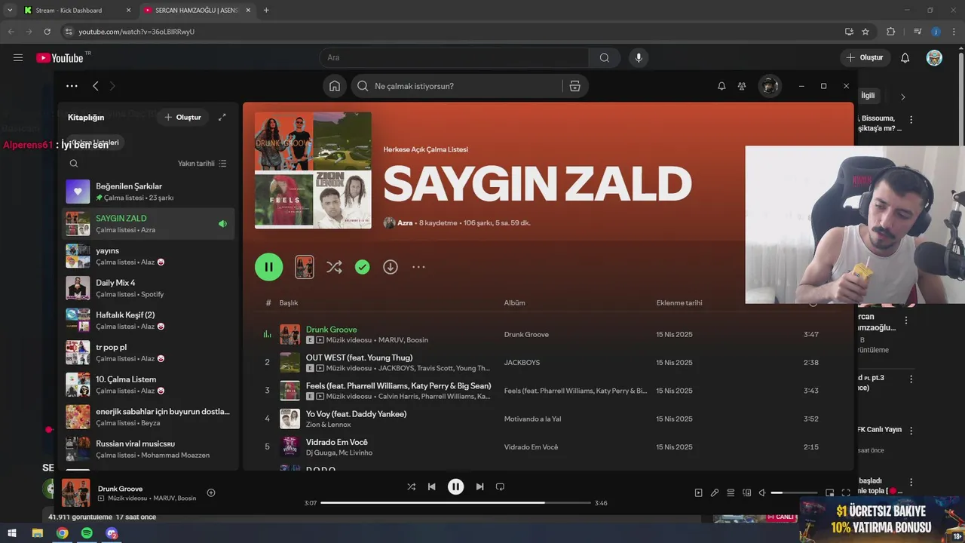Image resolution: width=965 pixels, height=543 pixels.
Task: Select OUT WEST (feat. Young Thug) track
Action: tap(359, 357)
